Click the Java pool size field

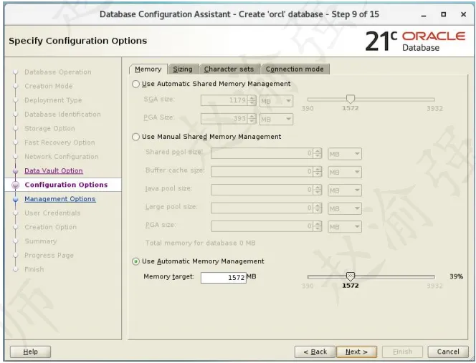(267, 190)
